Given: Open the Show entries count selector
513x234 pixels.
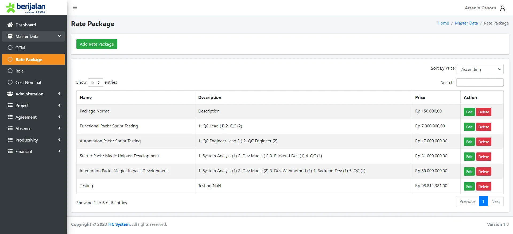Looking at the screenshot, I should coord(95,83).
